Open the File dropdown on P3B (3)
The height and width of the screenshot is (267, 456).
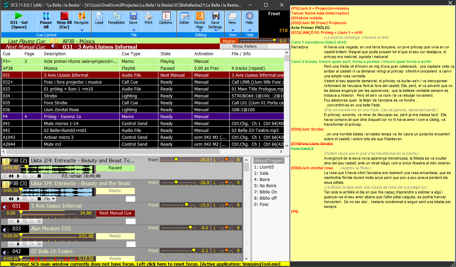pyautogui.click(x=49, y=199)
